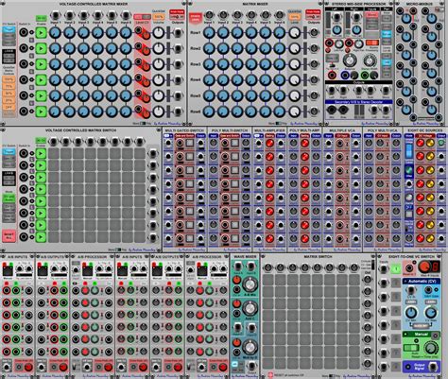Adjust Row1 Level knob on Matrix Mixer
This screenshot has height=379, width=448.
pyautogui.click(x=295, y=33)
